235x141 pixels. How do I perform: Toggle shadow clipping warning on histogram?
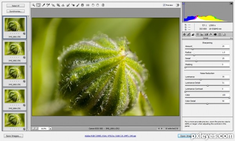[184, 4]
